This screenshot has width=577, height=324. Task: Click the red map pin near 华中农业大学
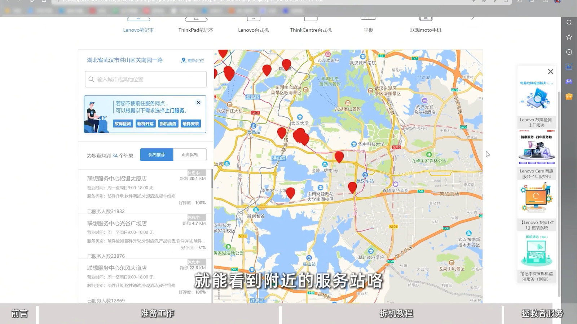click(x=290, y=193)
